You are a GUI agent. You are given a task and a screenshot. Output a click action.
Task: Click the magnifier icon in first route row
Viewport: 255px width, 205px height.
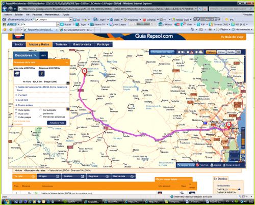pyautogui.click(x=182, y=193)
